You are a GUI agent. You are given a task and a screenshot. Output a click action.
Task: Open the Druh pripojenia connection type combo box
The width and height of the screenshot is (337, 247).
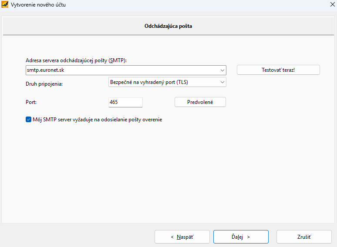click(x=167, y=82)
